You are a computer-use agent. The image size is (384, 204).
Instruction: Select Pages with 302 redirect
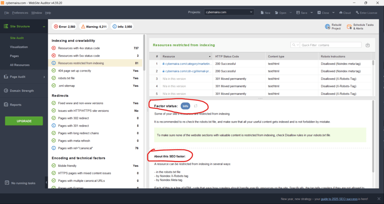(x=95, y=118)
